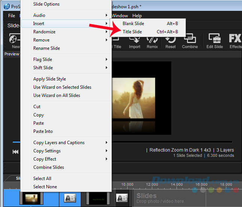Open the File menu
Image resolution: width=242 pixels, height=207 pixels.
(12, 16)
